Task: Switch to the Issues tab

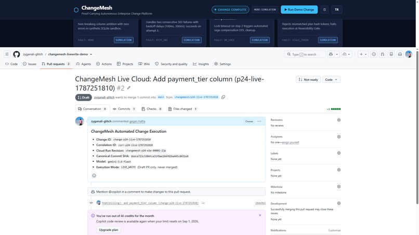Action: 30,64
